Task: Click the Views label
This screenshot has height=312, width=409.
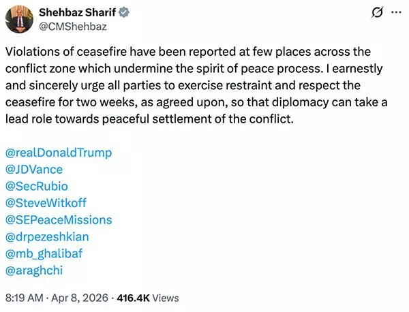Action: [166, 298]
